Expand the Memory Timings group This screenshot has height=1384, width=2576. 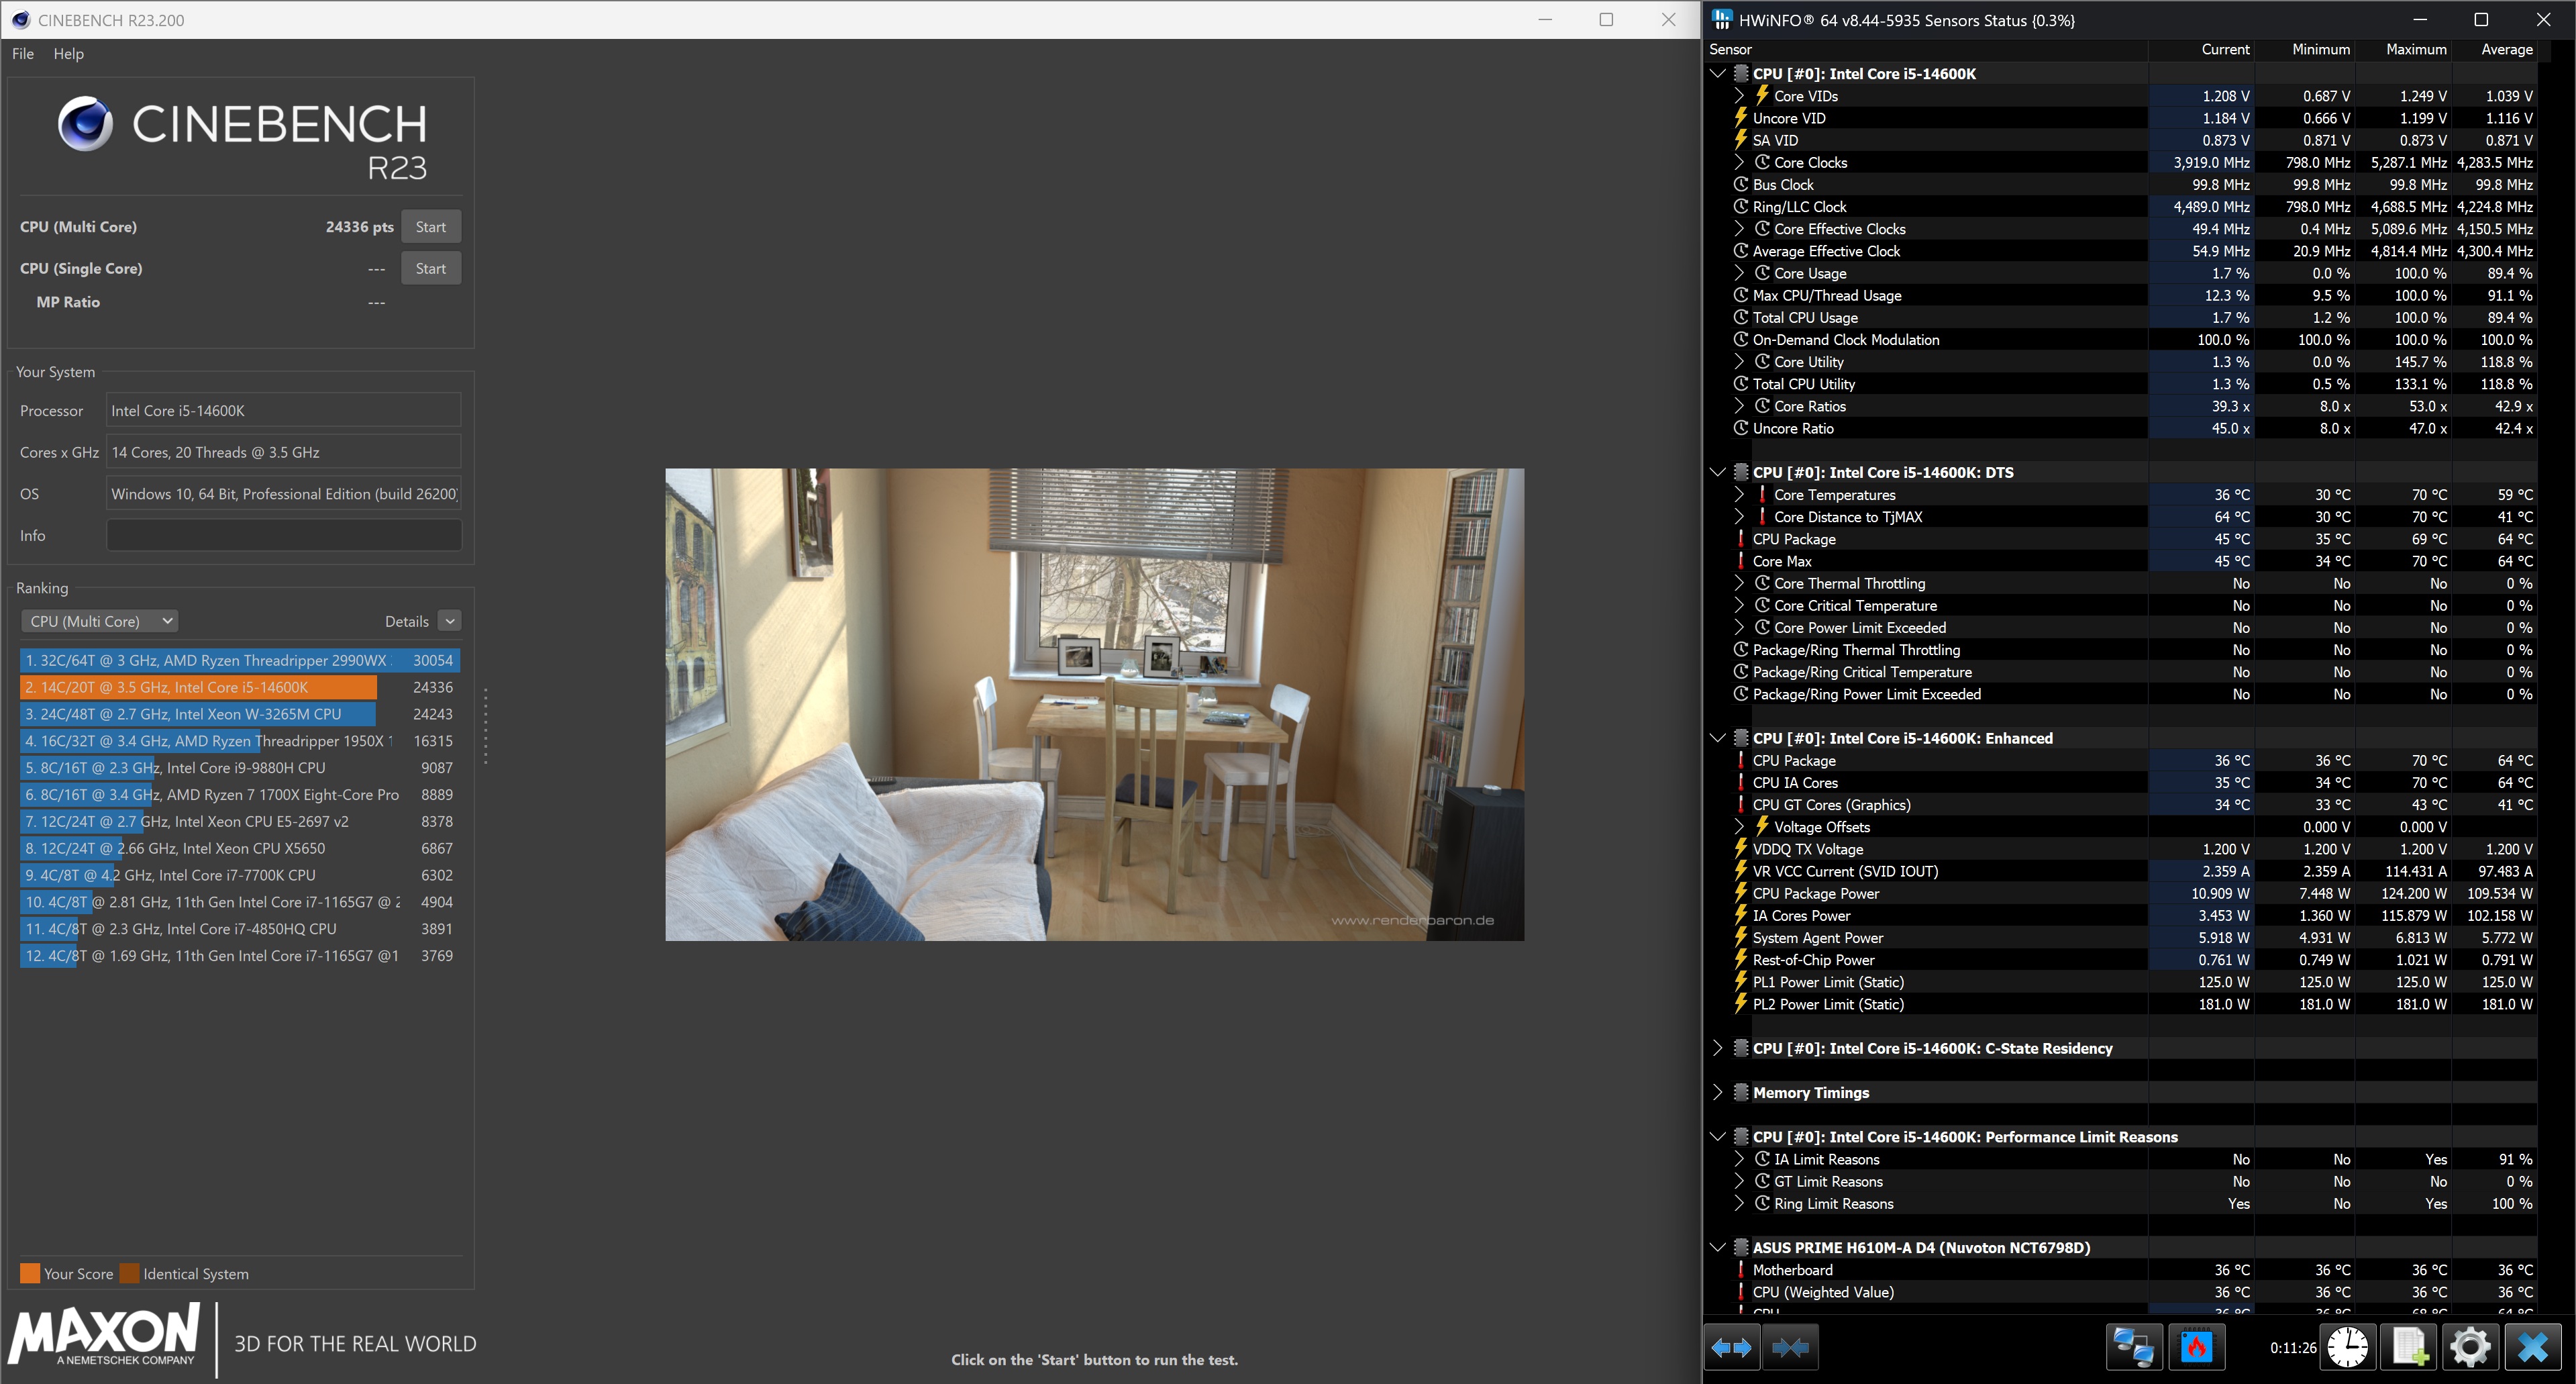coord(1718,1092)
